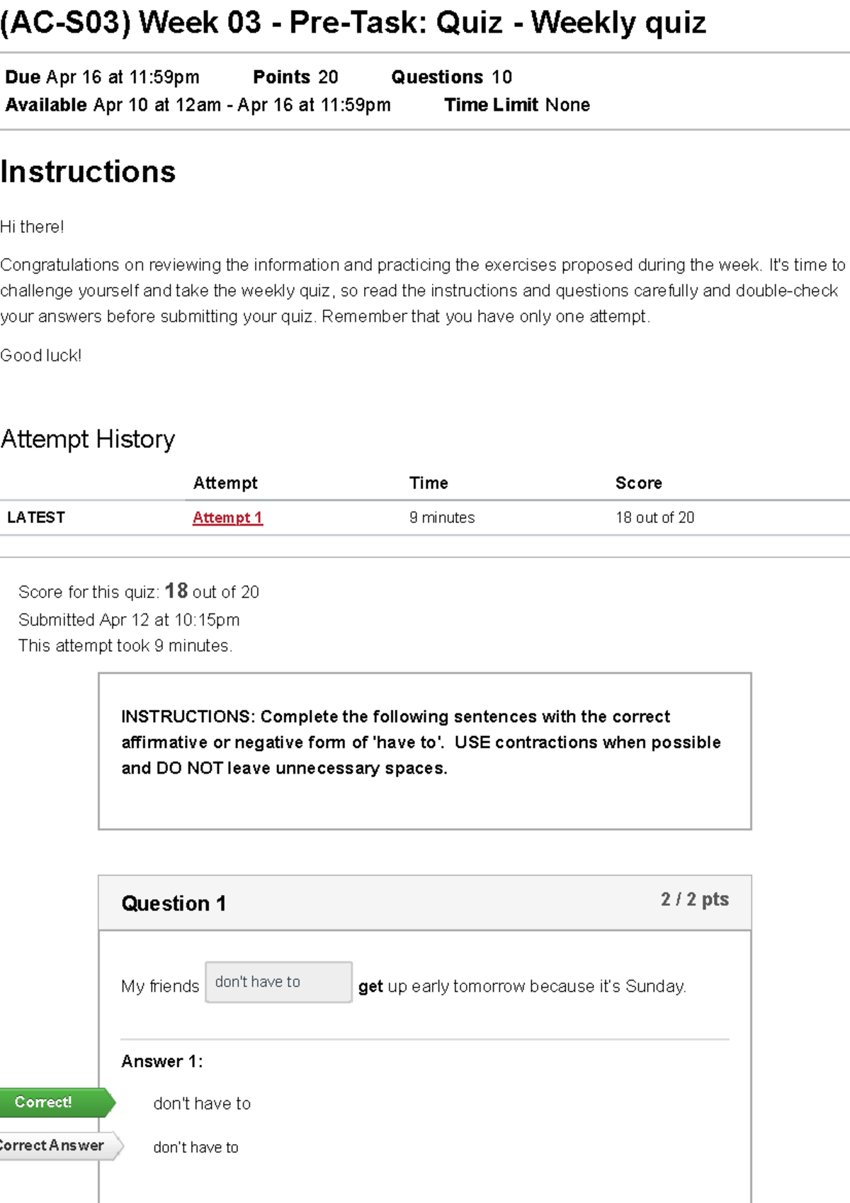
Task: Click the LATEST row label
Action: tap(36, 518)
